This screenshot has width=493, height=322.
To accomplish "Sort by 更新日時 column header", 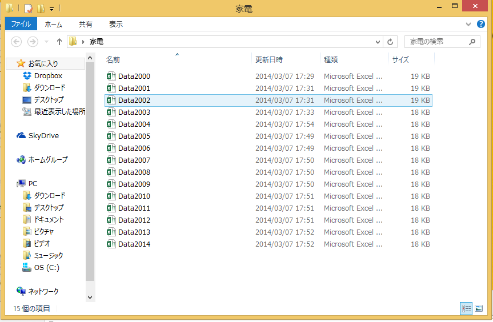I will 269,60.
